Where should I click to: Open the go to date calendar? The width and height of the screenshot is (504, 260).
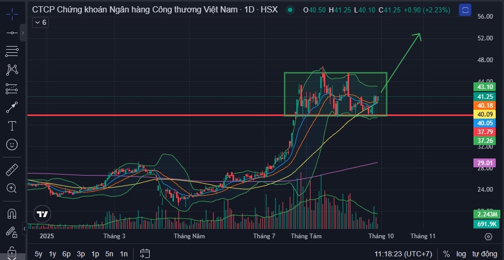tap(145, 254)
